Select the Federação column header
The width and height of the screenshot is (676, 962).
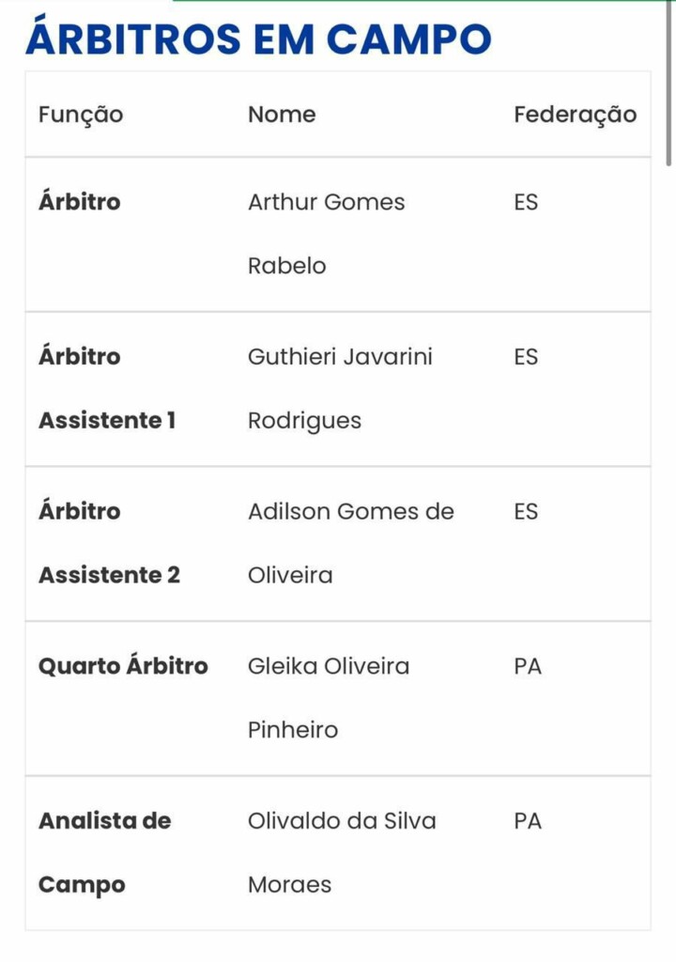(575, 115)
